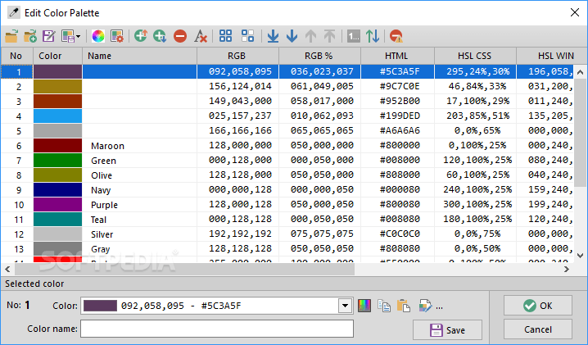Clear color name with A red-x icon
Image resolution: width=588 pixels, height=345 pixels.
point(201,36)
